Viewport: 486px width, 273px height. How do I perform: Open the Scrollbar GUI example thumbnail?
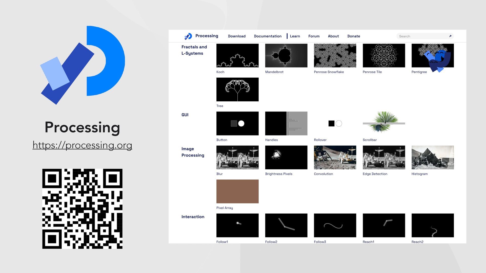[383, 123]
